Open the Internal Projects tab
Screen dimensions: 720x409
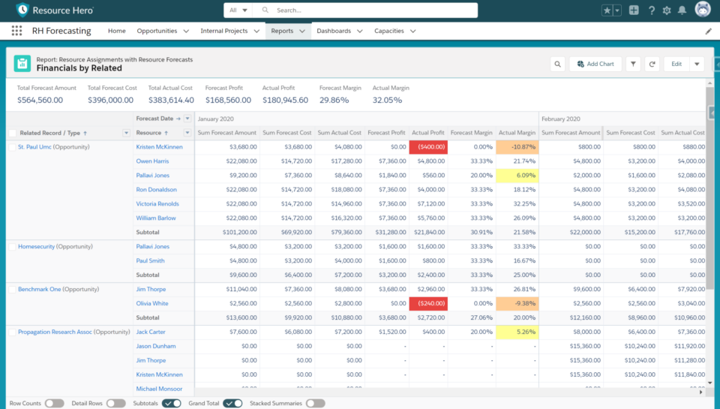224,31
